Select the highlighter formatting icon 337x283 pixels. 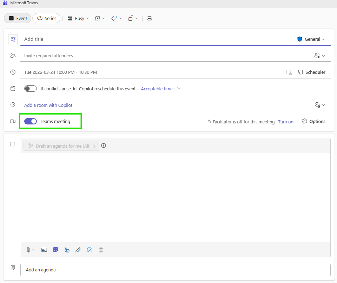pyautogui.click(x=67, y=250)
